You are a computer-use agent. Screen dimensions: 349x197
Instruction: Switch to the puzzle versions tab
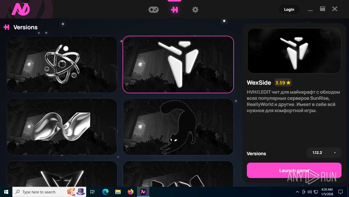point(174,10)
